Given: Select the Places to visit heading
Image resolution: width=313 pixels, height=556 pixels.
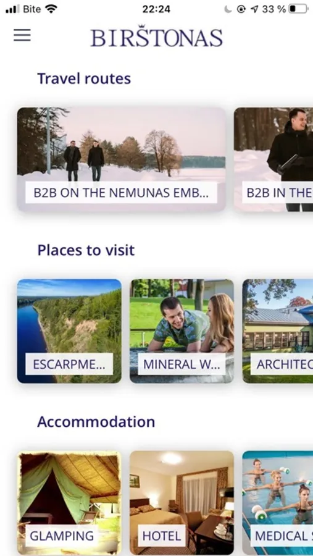Looking at the screenshot, I should (86, 250).
